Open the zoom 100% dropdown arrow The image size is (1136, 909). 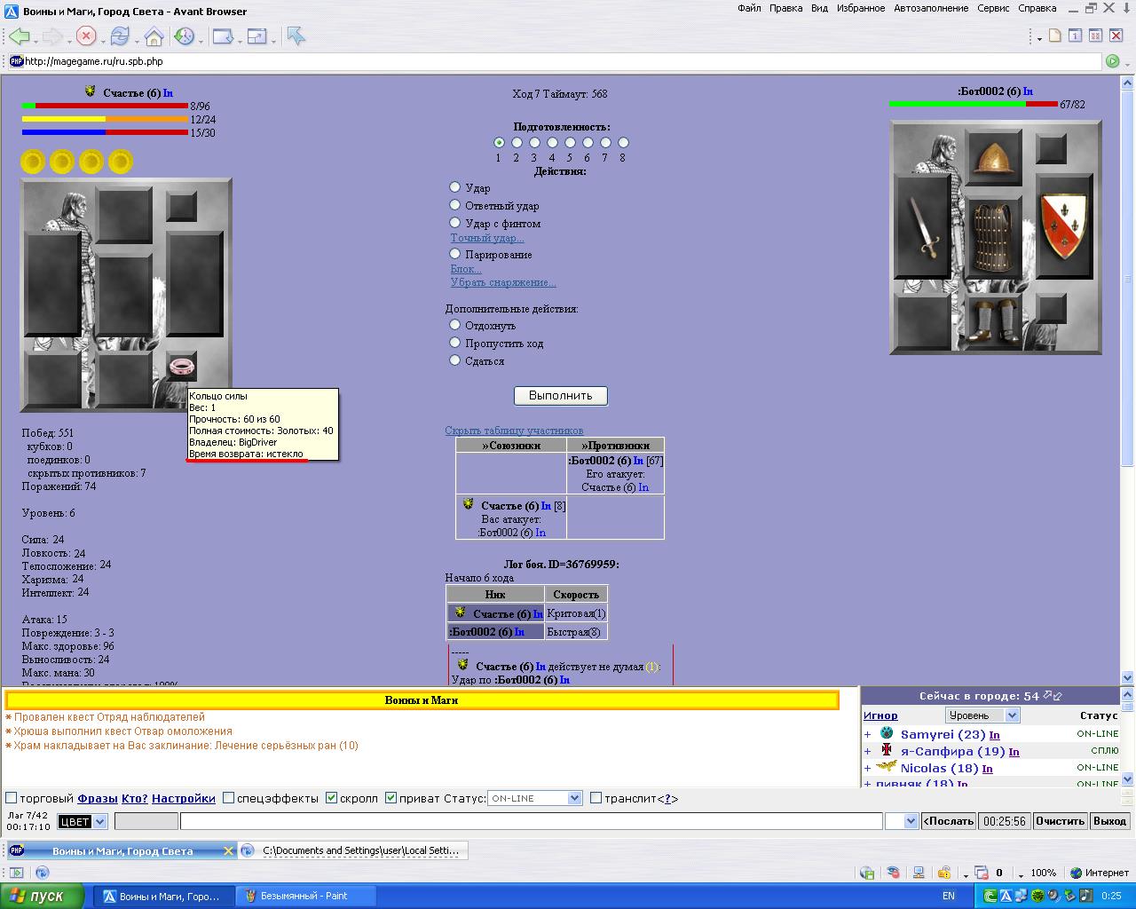pos(1022,874)
